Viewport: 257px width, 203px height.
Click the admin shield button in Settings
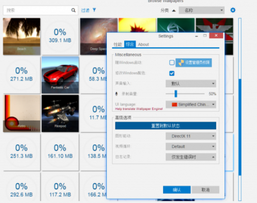click(x=193, y=63)
